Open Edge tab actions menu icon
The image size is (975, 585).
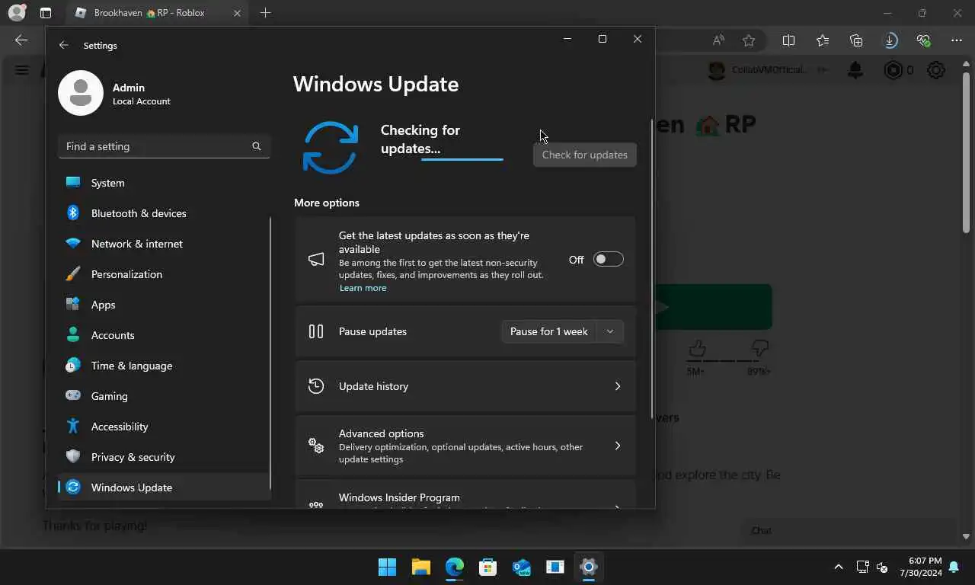click(x=46, y=13)
